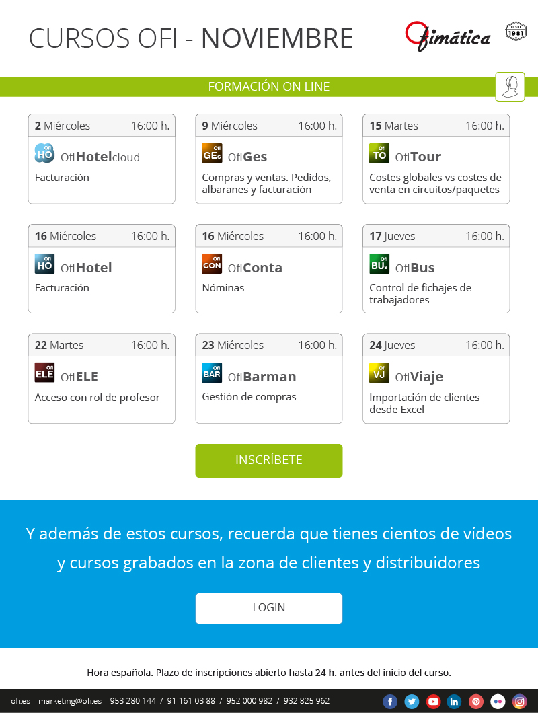Click the OfiBus BUs icon

[379, 264]
